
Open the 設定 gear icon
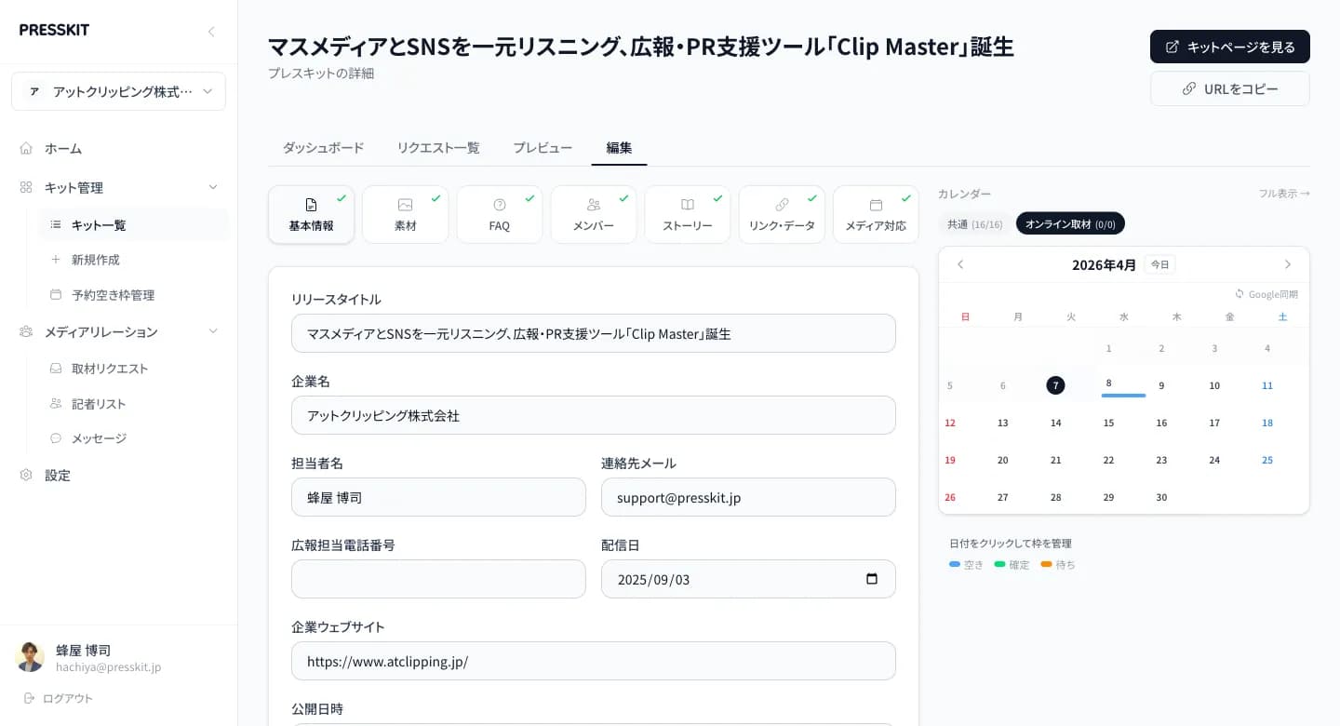pyautogui.click(x=26, y=475)
